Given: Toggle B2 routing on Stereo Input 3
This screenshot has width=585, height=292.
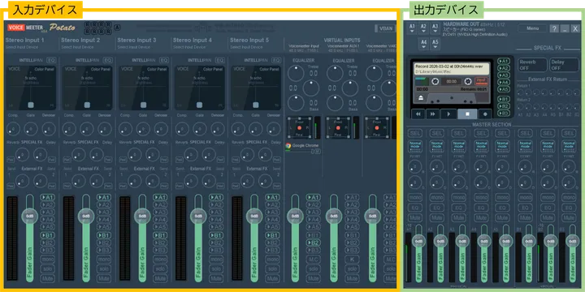Looking at the screenshot, I should 160,243.
